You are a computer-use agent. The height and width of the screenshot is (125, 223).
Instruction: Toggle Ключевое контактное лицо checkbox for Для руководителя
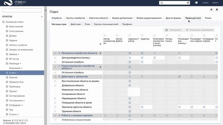154,58
